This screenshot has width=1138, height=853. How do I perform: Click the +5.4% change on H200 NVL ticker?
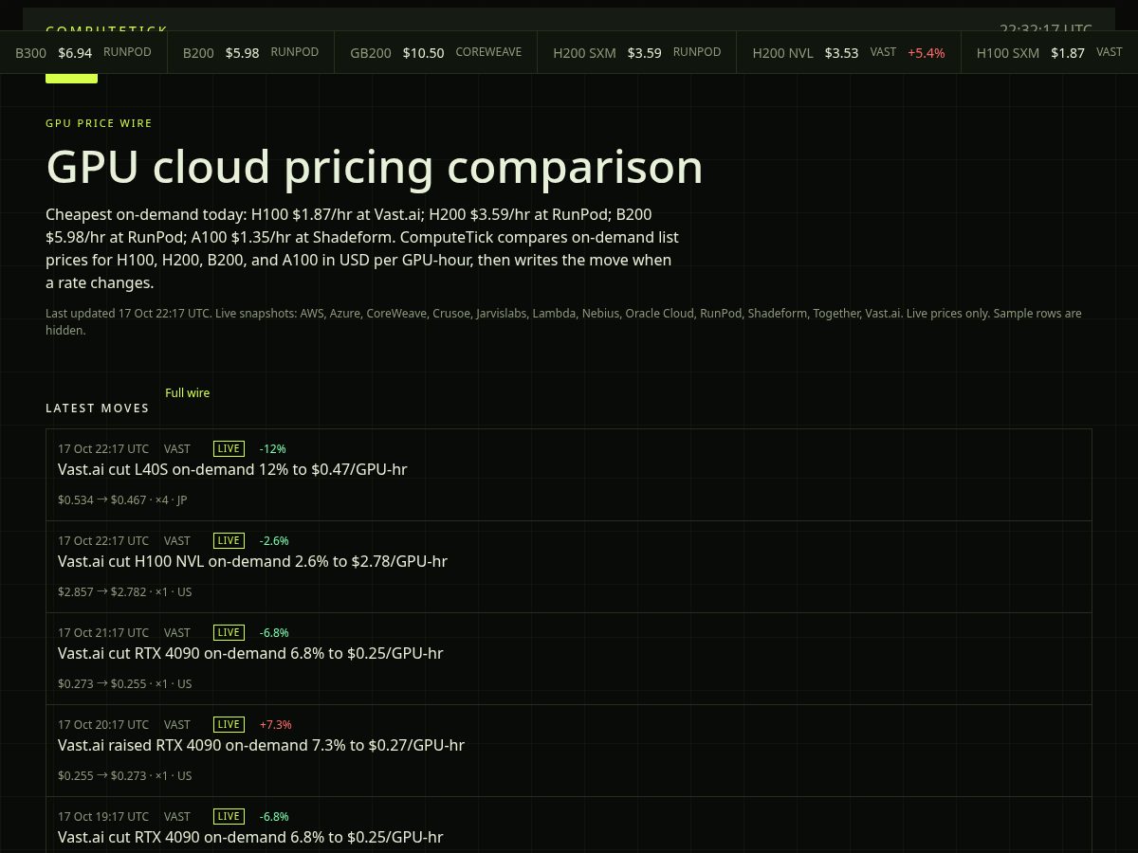[x=926, y=53]
